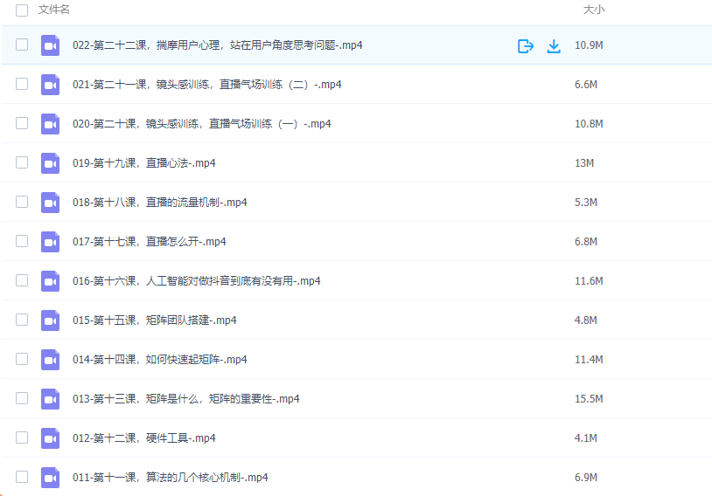The width and height of the screenshot is (712, 496).
Task: Toggle the select-all checkbox in the header
Action: pos(22,10)
